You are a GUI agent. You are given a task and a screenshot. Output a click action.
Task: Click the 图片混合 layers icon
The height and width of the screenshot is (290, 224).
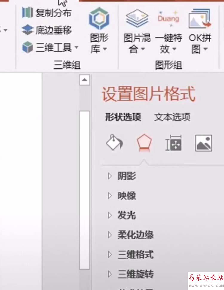click(137, 19)
